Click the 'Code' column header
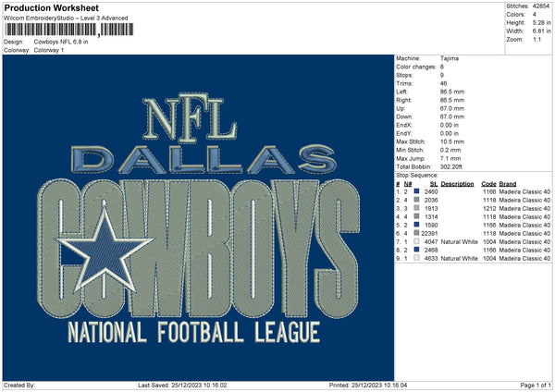555x392 pixels. coord(488,184)
